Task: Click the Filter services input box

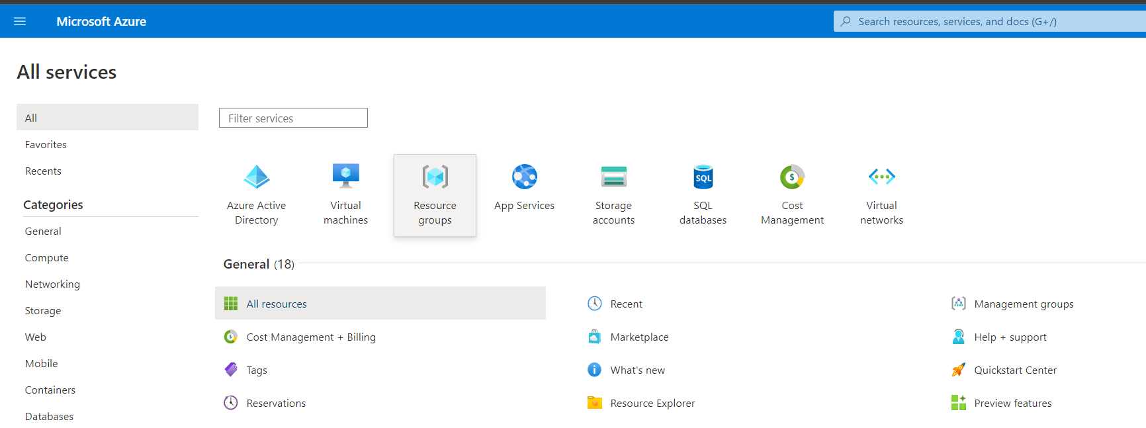Action: (293, 118)
